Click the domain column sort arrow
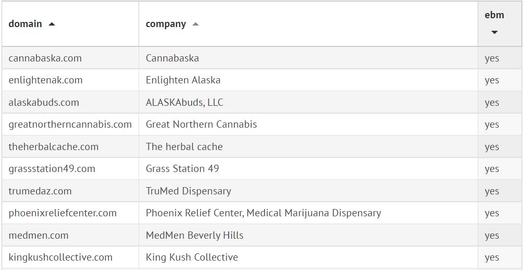 (52, 24)
